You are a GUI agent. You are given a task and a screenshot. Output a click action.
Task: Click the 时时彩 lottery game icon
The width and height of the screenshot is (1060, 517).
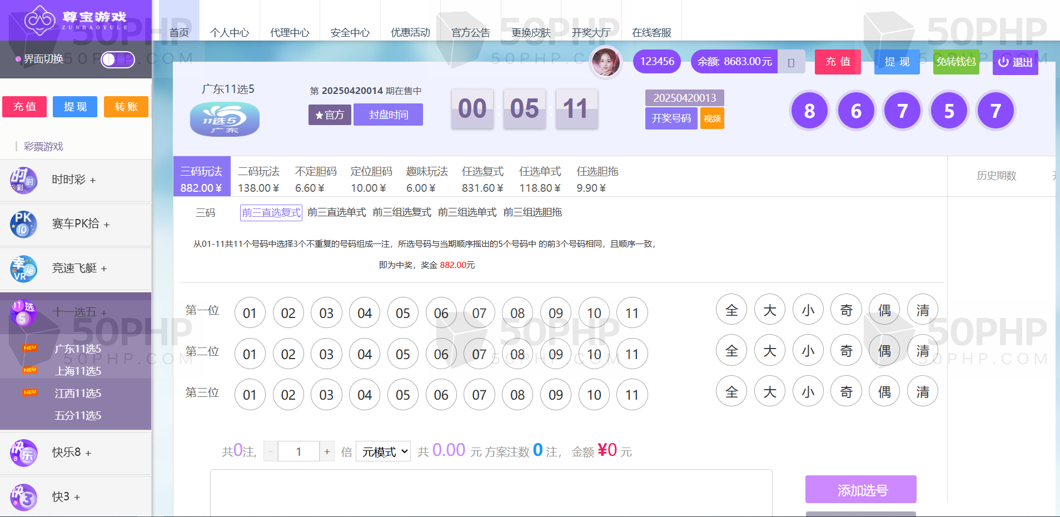[x=23, y=180]
